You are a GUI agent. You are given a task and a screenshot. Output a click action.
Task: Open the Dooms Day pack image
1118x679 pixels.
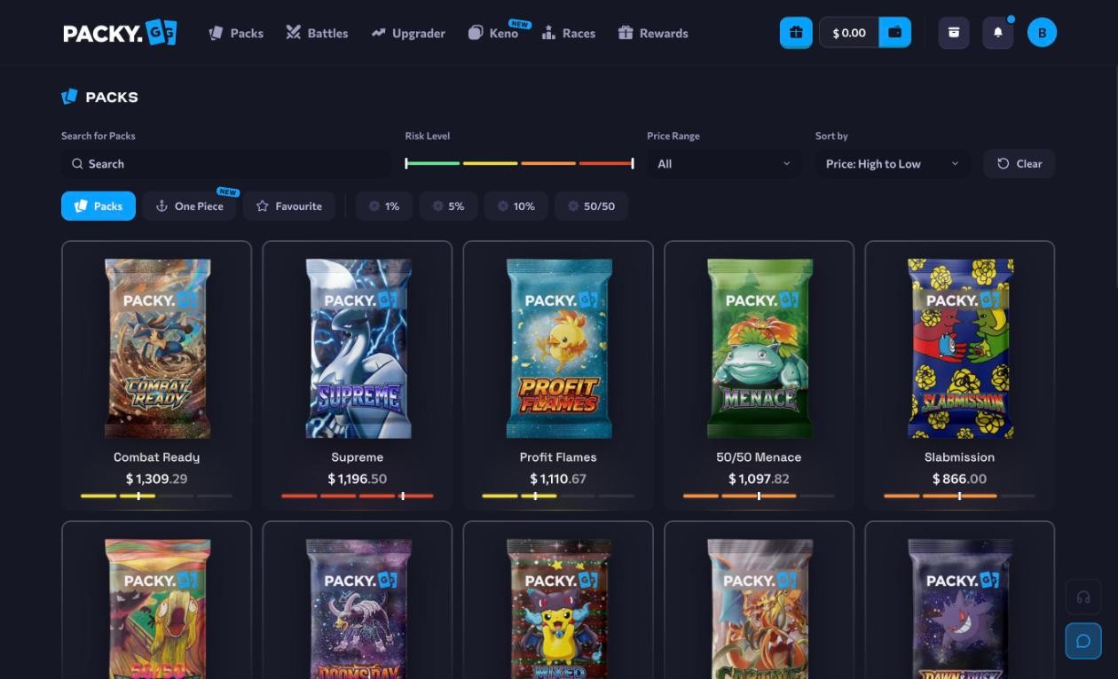click(x=358, y=609)
